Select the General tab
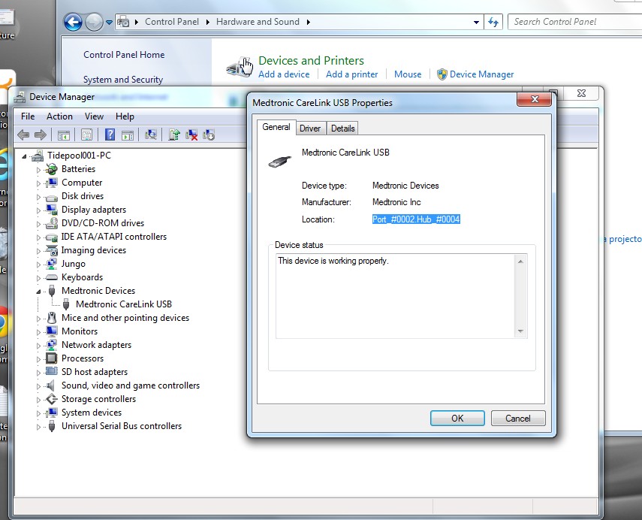The image size is (642, 520). (276, 127)
